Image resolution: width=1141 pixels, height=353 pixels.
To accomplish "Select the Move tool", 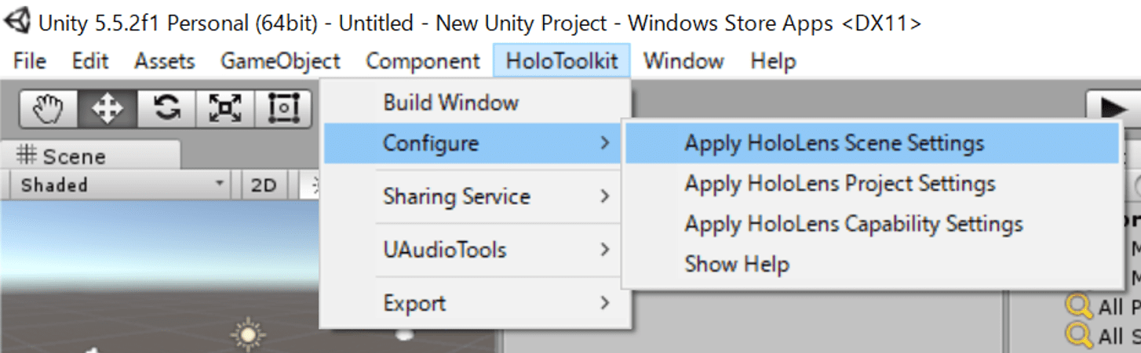I will (108, 108).
